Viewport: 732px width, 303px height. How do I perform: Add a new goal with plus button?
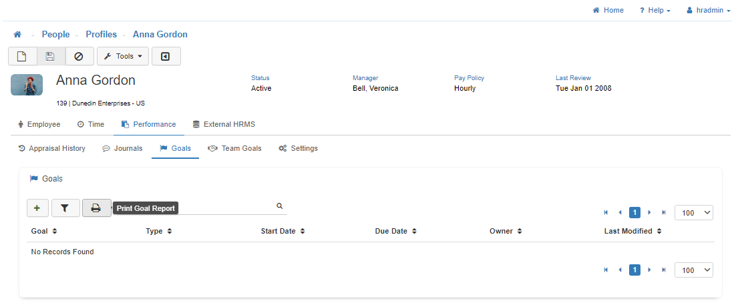coord(37,208)
